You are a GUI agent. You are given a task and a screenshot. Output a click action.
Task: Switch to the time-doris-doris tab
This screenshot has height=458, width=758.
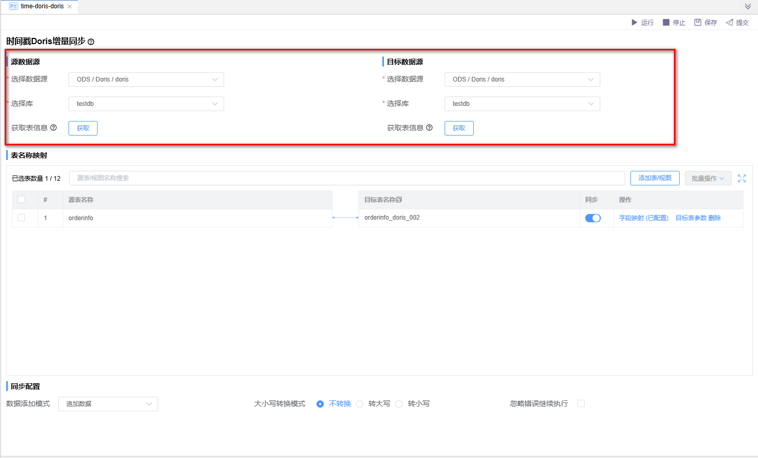pos(42,6)
